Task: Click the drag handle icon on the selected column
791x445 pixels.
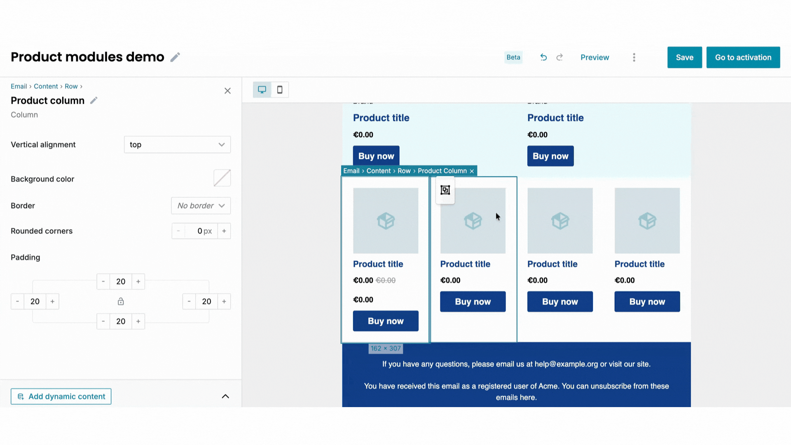Action: tap(445, 190)
